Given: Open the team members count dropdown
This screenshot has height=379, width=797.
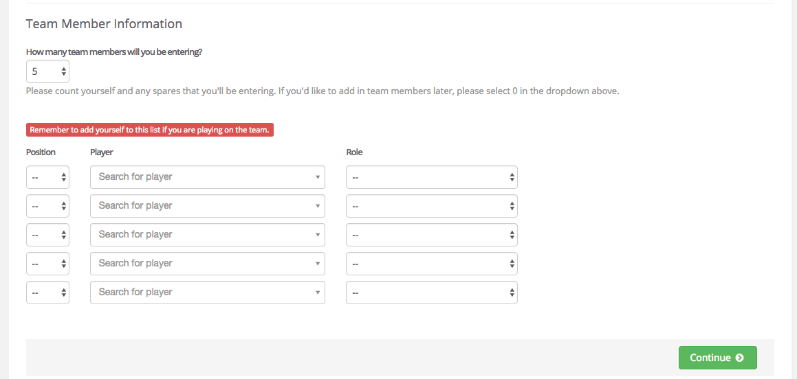Looking at the screenshot, I should click(47, 71).
